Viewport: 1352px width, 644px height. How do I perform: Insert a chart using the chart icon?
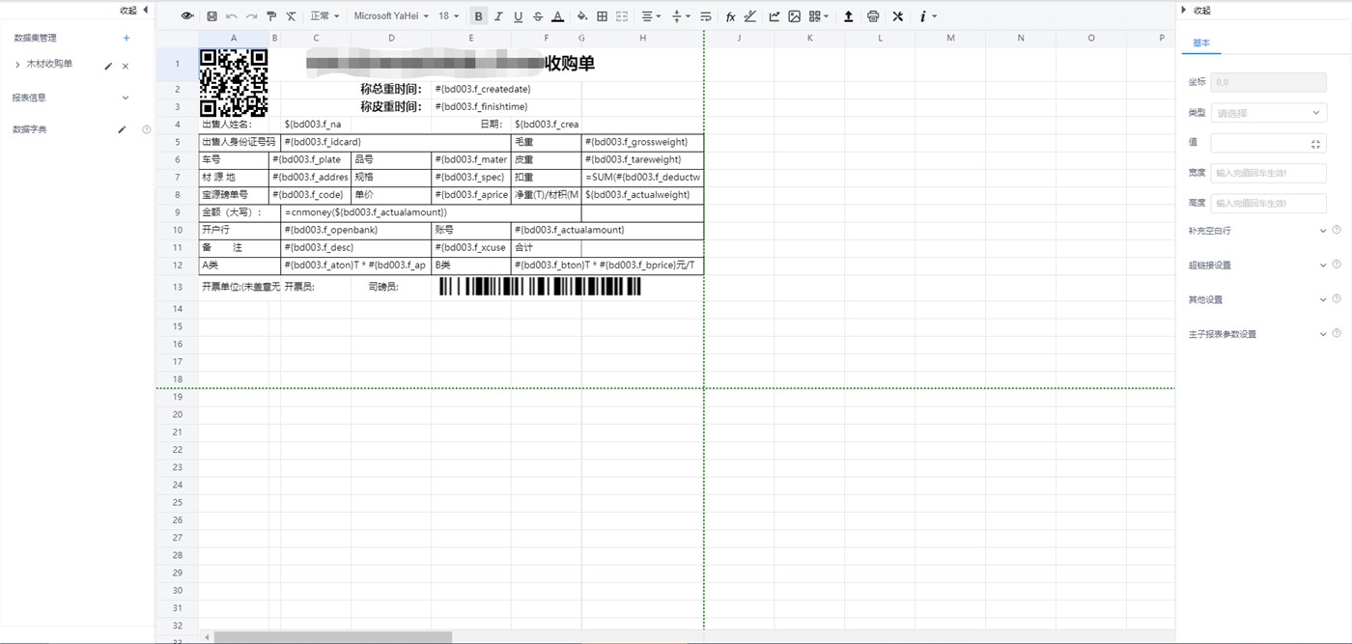[x=775, y=16]
